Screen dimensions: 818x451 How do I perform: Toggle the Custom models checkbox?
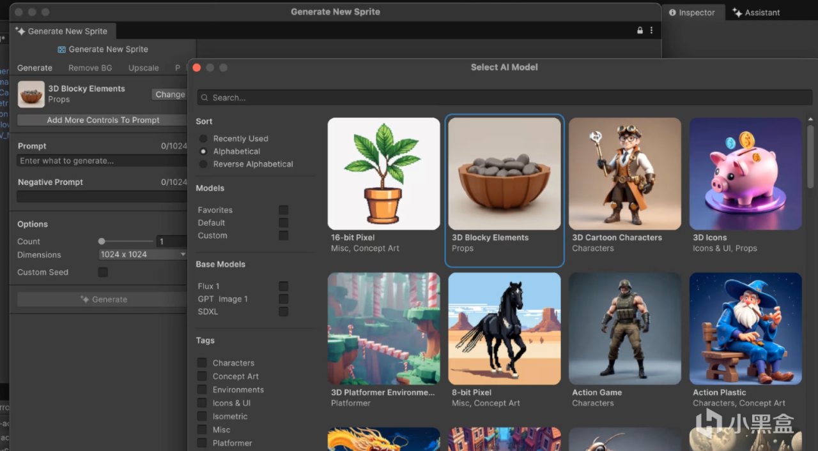point(283,235)
